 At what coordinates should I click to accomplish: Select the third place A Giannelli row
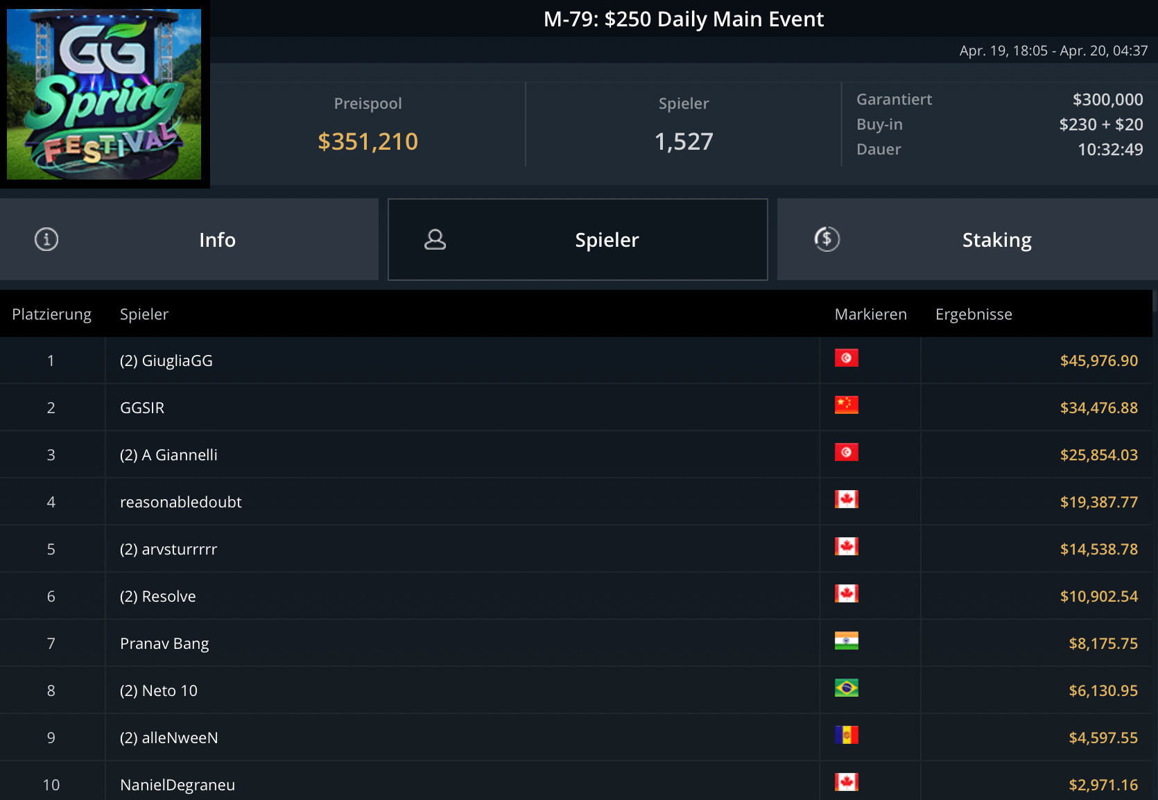(168, 455)
